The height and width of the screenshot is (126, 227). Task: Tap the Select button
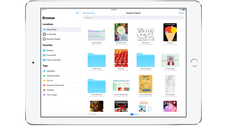[181, 13]
